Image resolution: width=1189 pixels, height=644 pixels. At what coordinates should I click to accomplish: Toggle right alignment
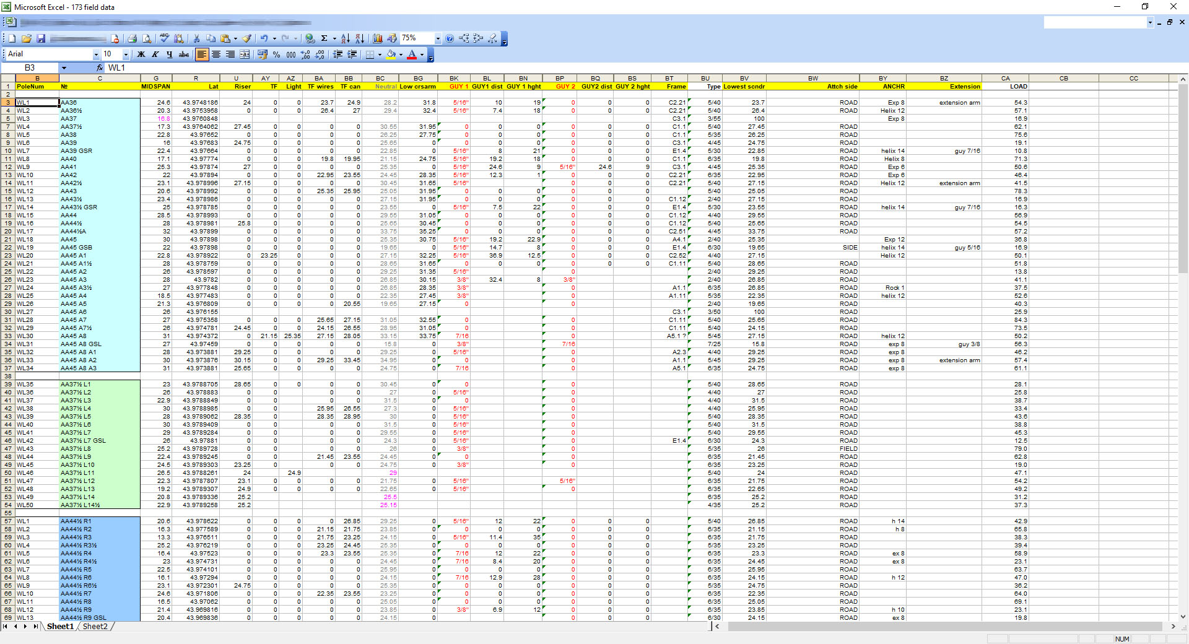click(230, 54)
